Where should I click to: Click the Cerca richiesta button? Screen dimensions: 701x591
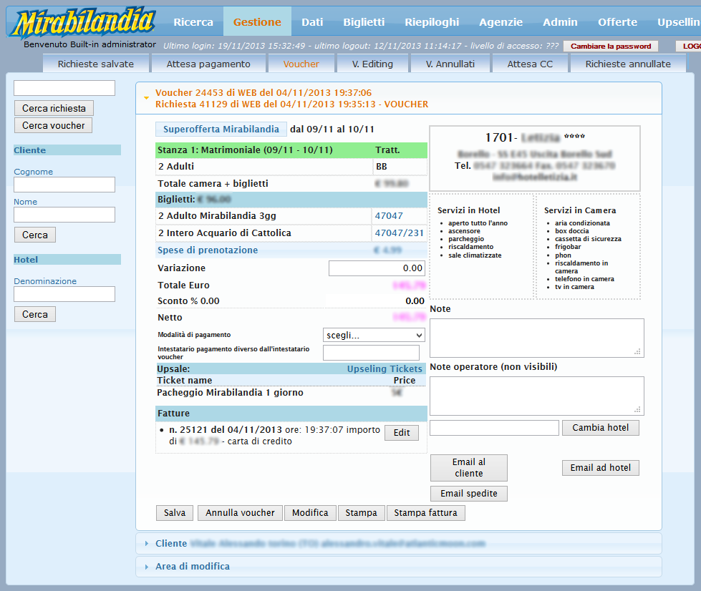pos(54,108)
